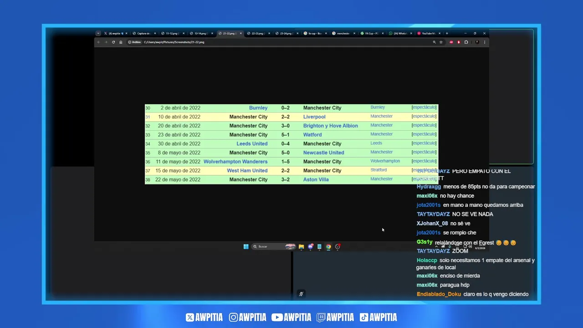
Task: Open the Chrome profile avatar
Action: pyautogui.click(x=477, y=42)
